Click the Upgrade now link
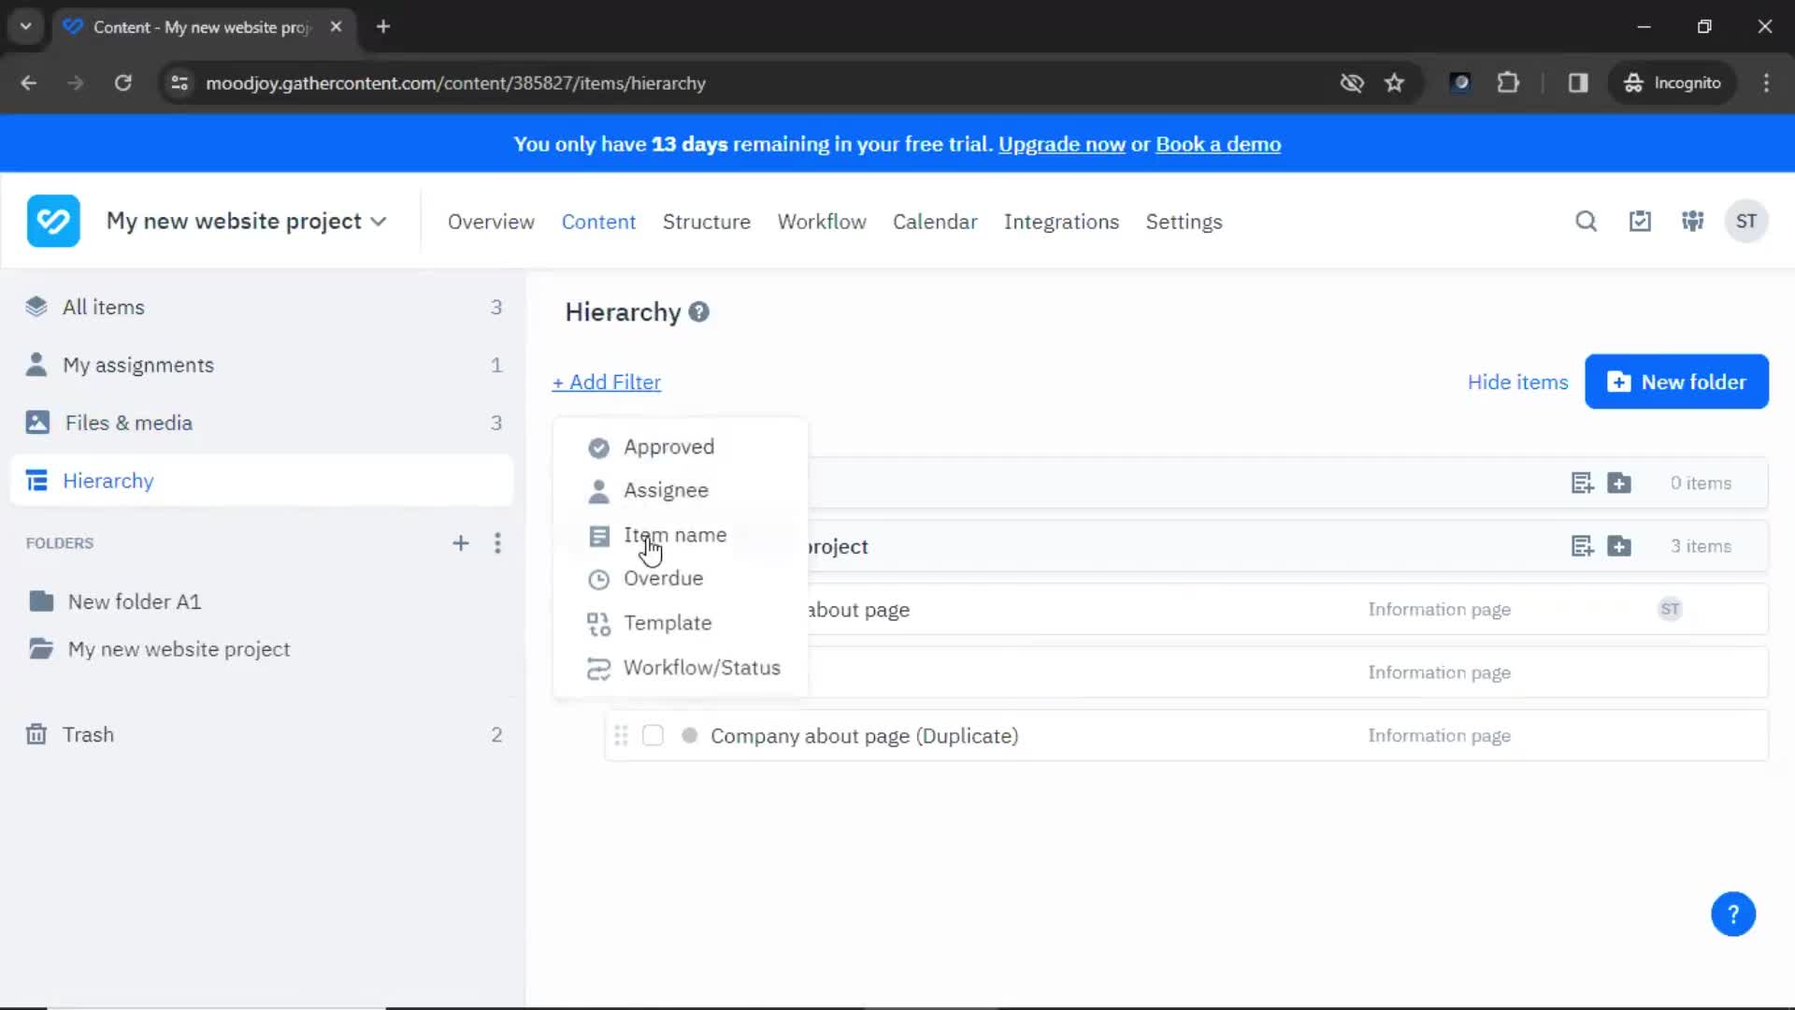 tap(1061, 145)
